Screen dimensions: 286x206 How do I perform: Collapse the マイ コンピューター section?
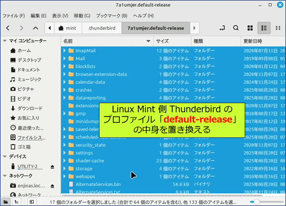click(5, 41)
